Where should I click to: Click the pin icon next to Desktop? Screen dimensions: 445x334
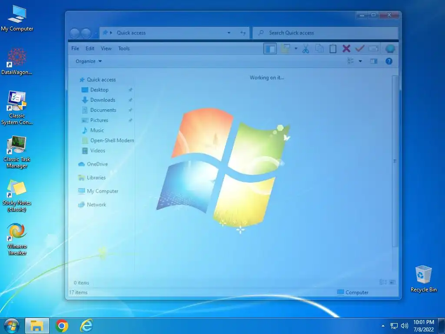(130, 90)
